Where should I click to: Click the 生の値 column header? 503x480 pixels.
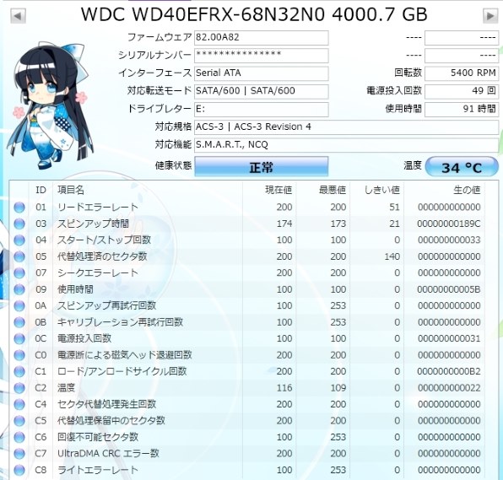click(467, 190)
